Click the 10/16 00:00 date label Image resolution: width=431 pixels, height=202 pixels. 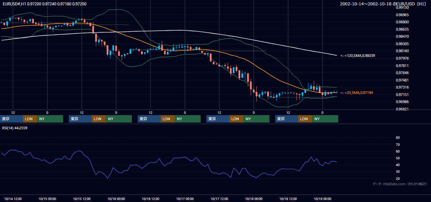point(116,199)
